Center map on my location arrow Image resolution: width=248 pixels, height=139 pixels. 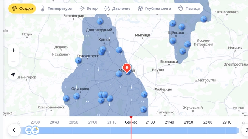(13, 75)
